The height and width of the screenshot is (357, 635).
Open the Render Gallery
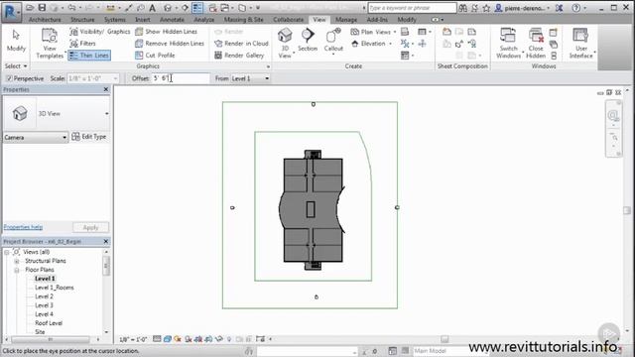239,56
